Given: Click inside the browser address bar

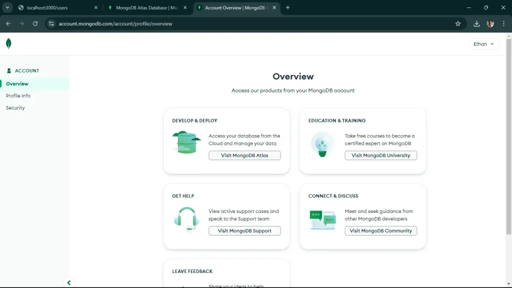Looking at the screenshot, I should [150, 23].
